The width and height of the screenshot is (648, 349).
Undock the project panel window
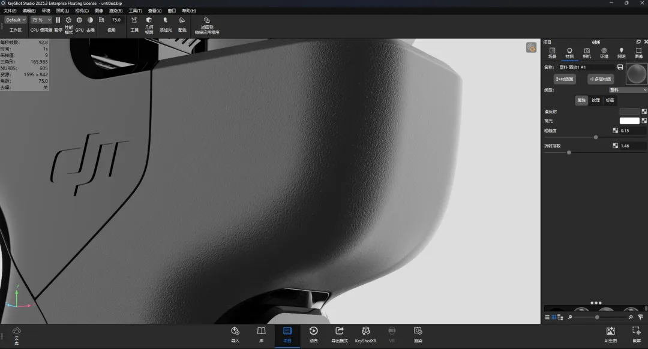[638, 42]
